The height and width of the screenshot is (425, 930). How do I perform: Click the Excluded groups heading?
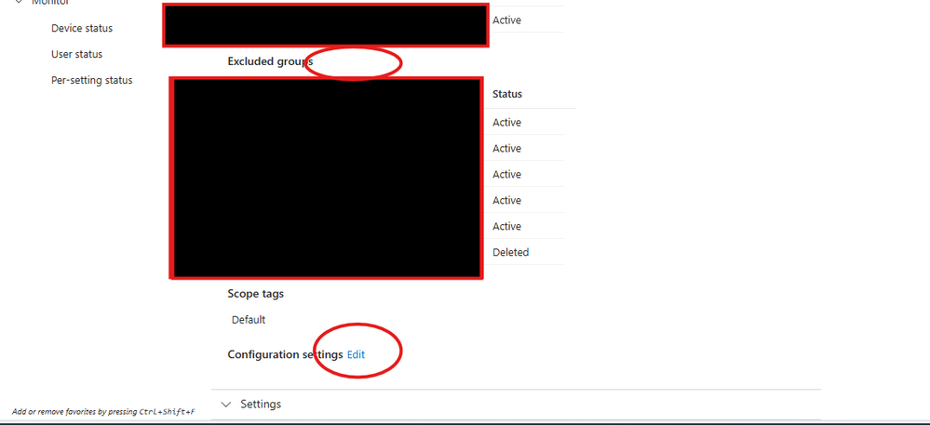click(x=270, y=61)
